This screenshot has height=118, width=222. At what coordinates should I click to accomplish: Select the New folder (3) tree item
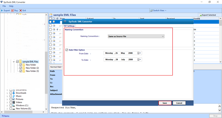(32, 71)
